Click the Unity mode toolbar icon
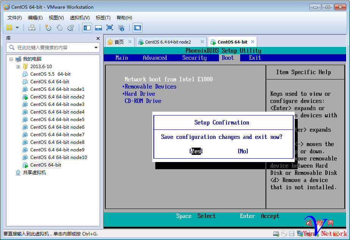The image size is (350, 240). pos(121,28)
